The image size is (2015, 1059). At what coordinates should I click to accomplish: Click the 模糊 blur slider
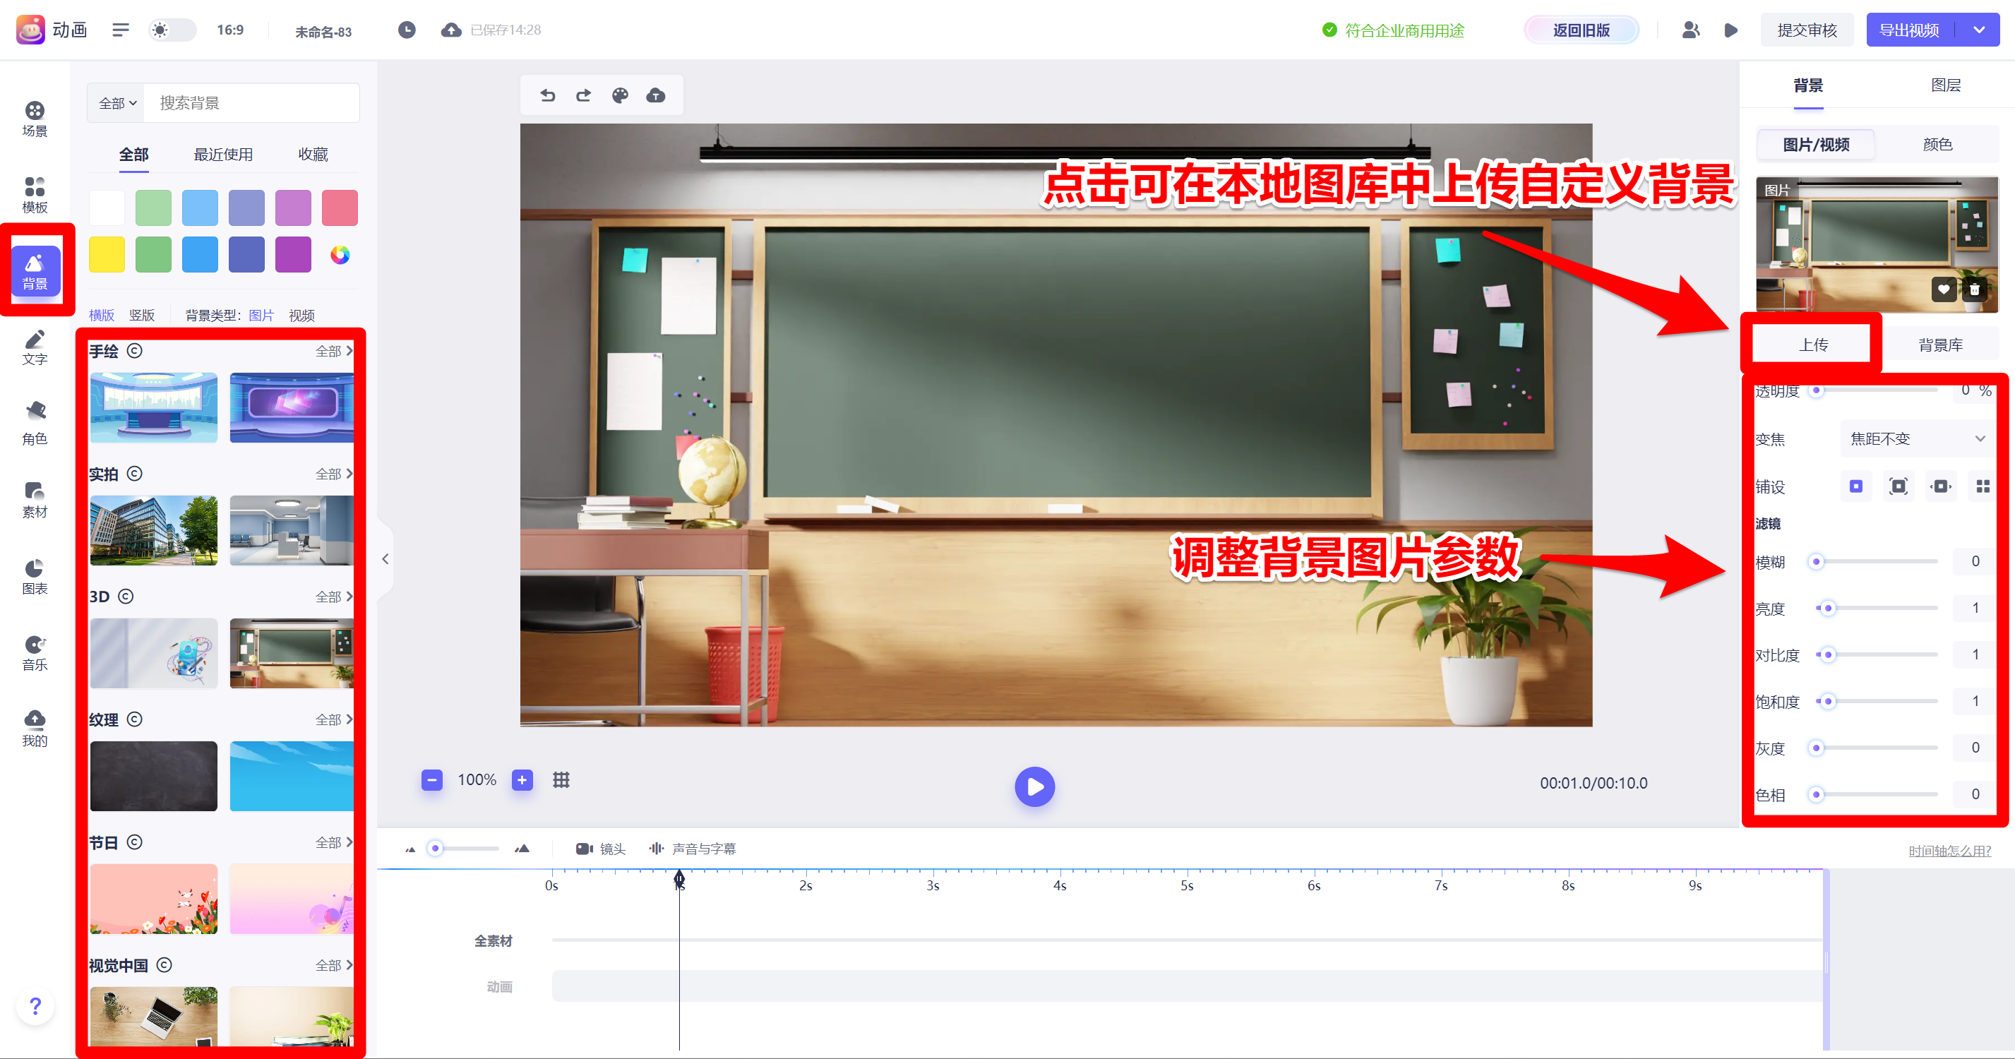coord(1876,561)
